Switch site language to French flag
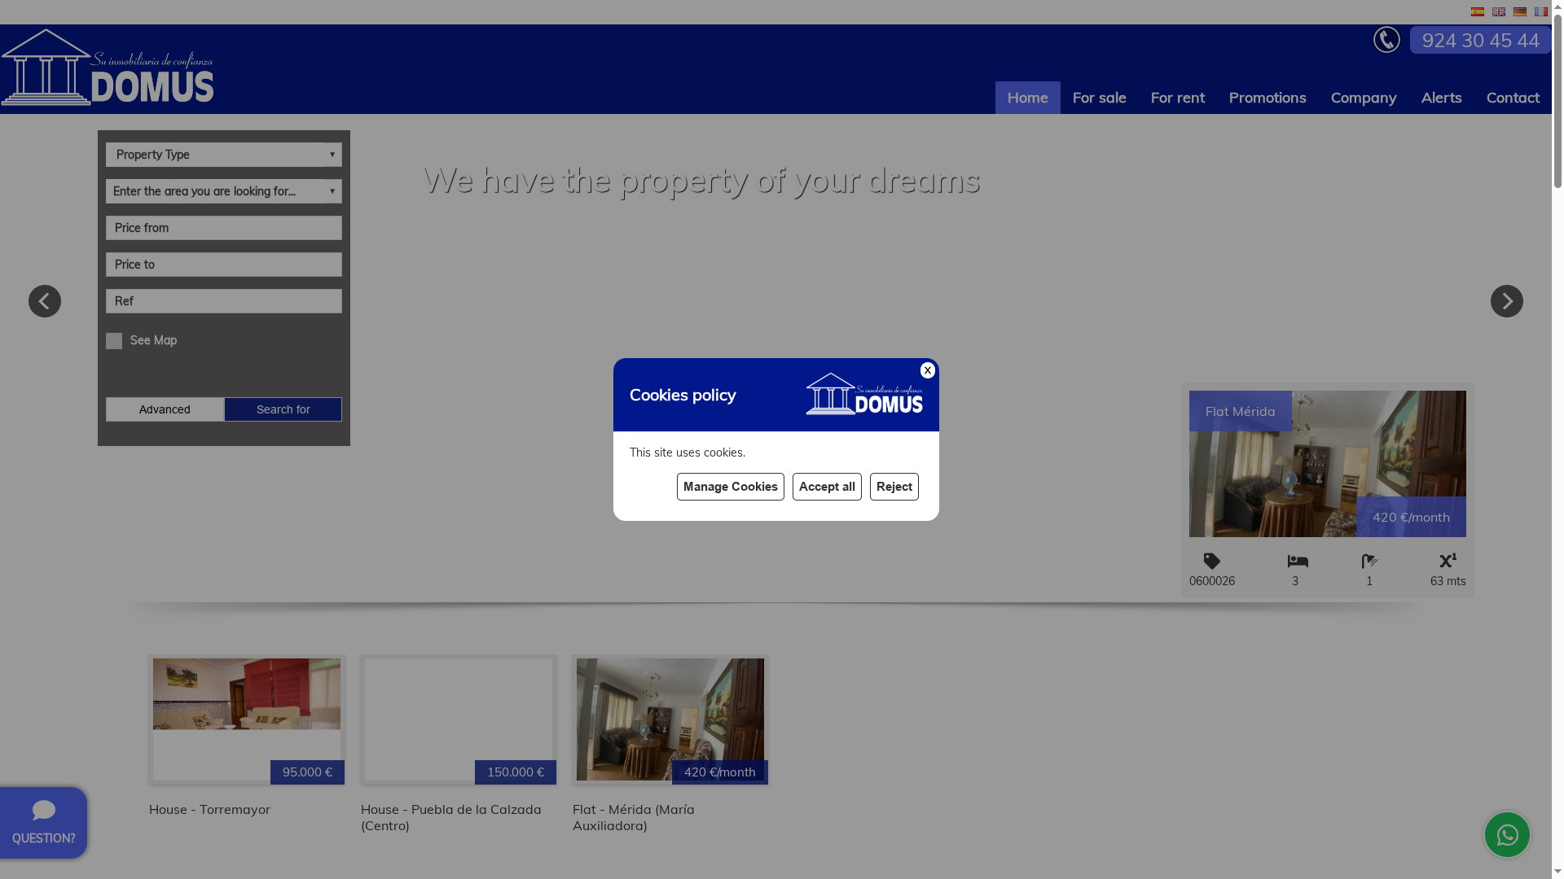1564x879 pixels. click(1540, 12)
